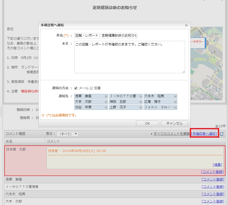Select the コメント column header
Screen dimensions: 228x205
(x=135, y=141)
